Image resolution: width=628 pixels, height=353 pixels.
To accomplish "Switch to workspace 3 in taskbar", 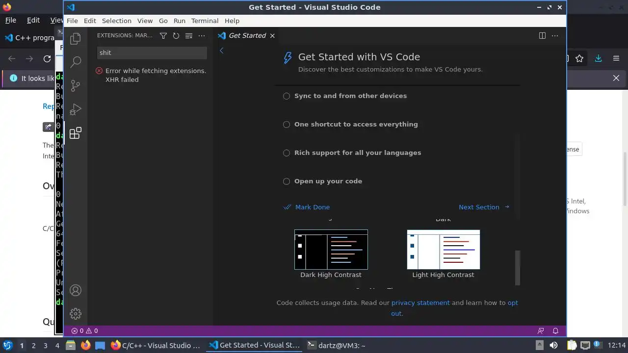I will 45,345.
